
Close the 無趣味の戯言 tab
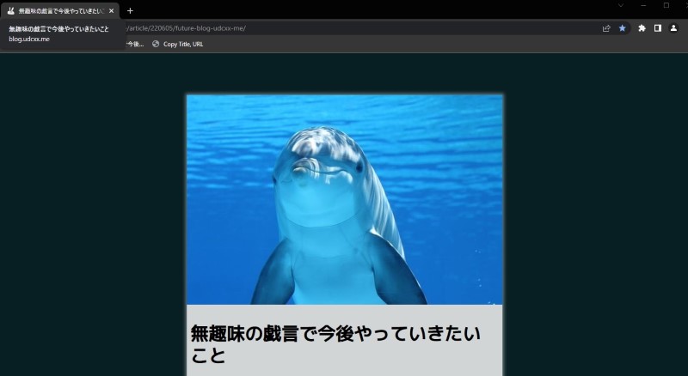point(111,11)
